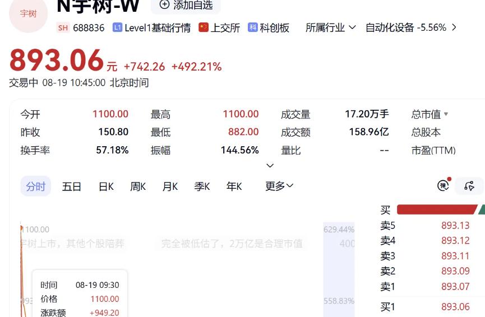
Task: Open the 更多 chart options dropdown
Action: [x=279, y=186]
